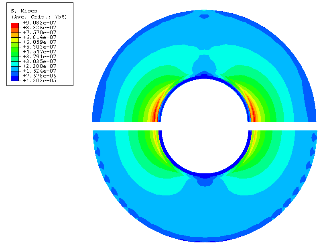
Task: Select the +9.082e+07 maximum legend value
Action: point(39,23)
